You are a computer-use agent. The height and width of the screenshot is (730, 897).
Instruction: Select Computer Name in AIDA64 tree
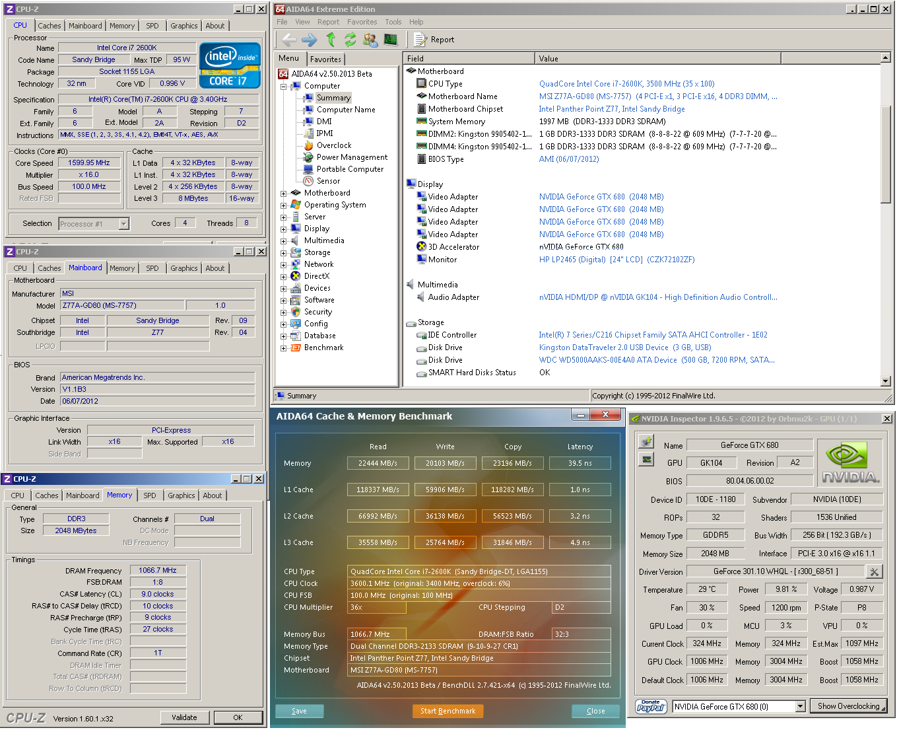pos(346,110)
